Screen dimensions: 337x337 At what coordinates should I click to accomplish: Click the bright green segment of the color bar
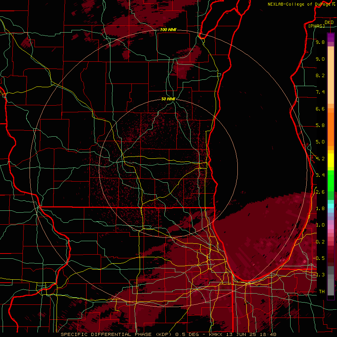pos(331,180)
